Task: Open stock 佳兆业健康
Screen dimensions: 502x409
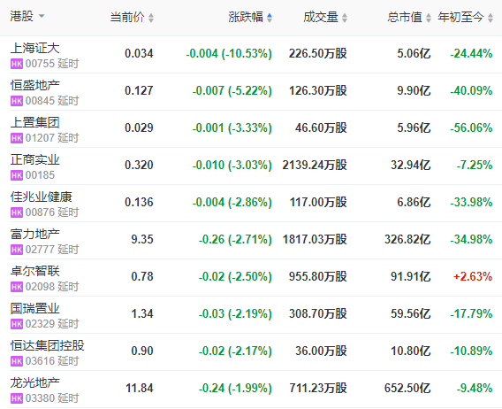Action: pyautogui.click(x=42, y=197)
